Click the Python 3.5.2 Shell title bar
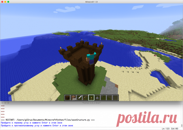This screenshot has width=183, height=130. point(91,103)
